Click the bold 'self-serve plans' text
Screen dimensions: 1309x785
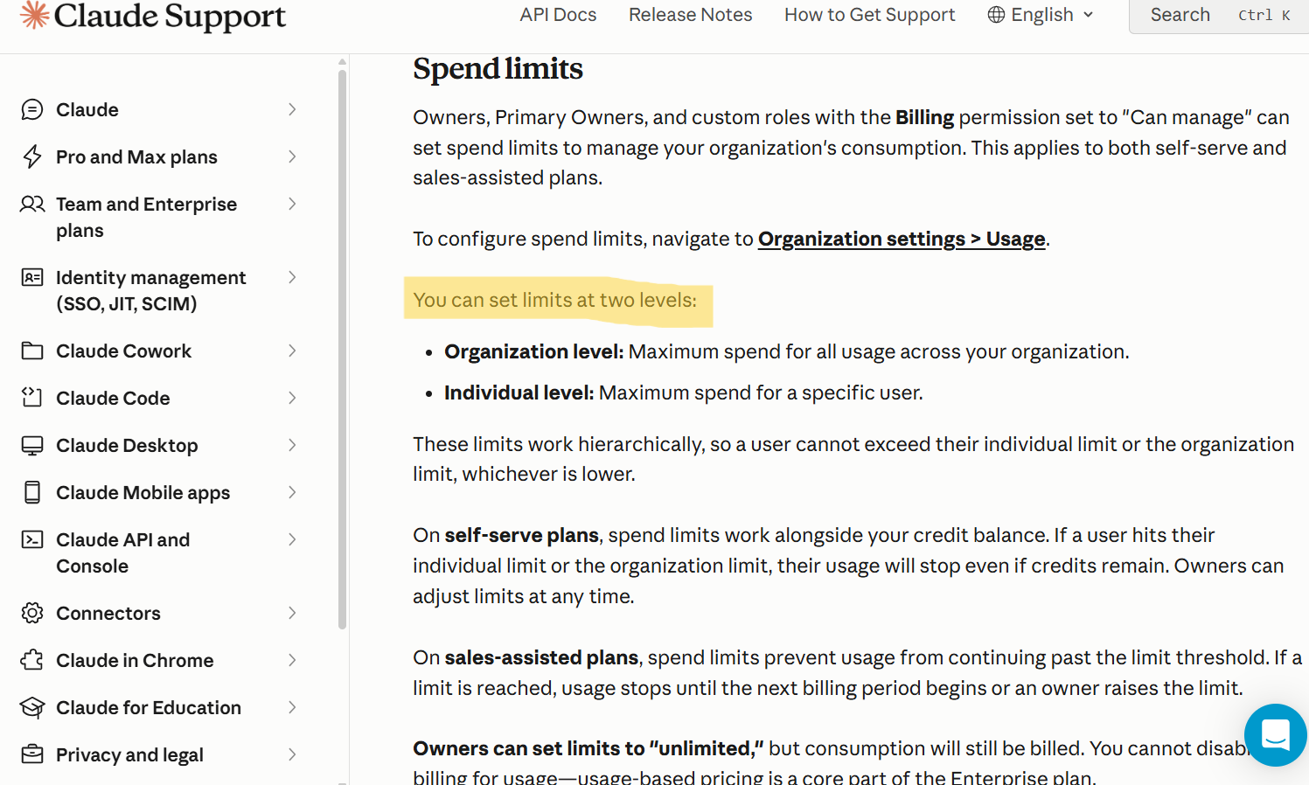521,535
